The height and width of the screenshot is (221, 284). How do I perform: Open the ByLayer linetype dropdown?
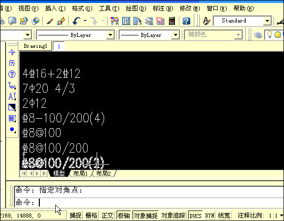[76, 35]
